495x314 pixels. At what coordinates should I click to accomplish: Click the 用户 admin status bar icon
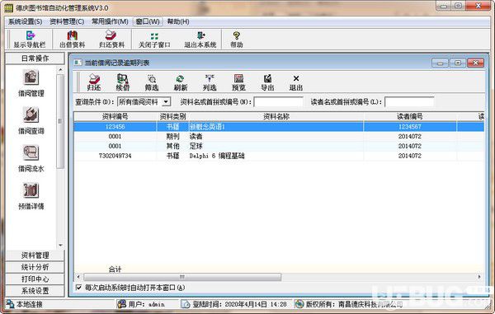pos(121,304)
